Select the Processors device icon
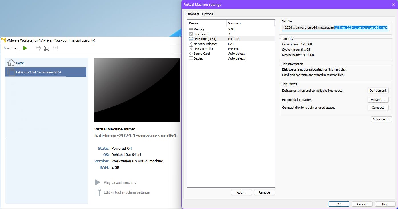The height and width of the screenshot is (209, 398). click(191, 34)
